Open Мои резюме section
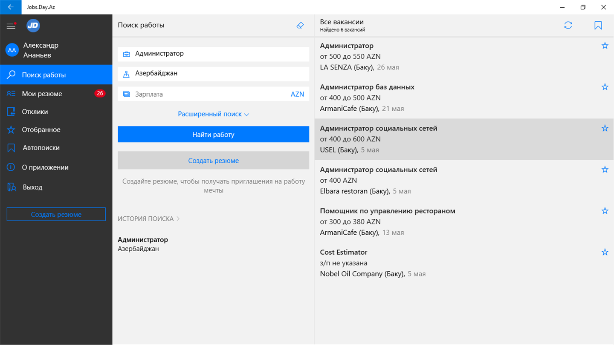Screen dimensions: 614x345 [42, 94]
